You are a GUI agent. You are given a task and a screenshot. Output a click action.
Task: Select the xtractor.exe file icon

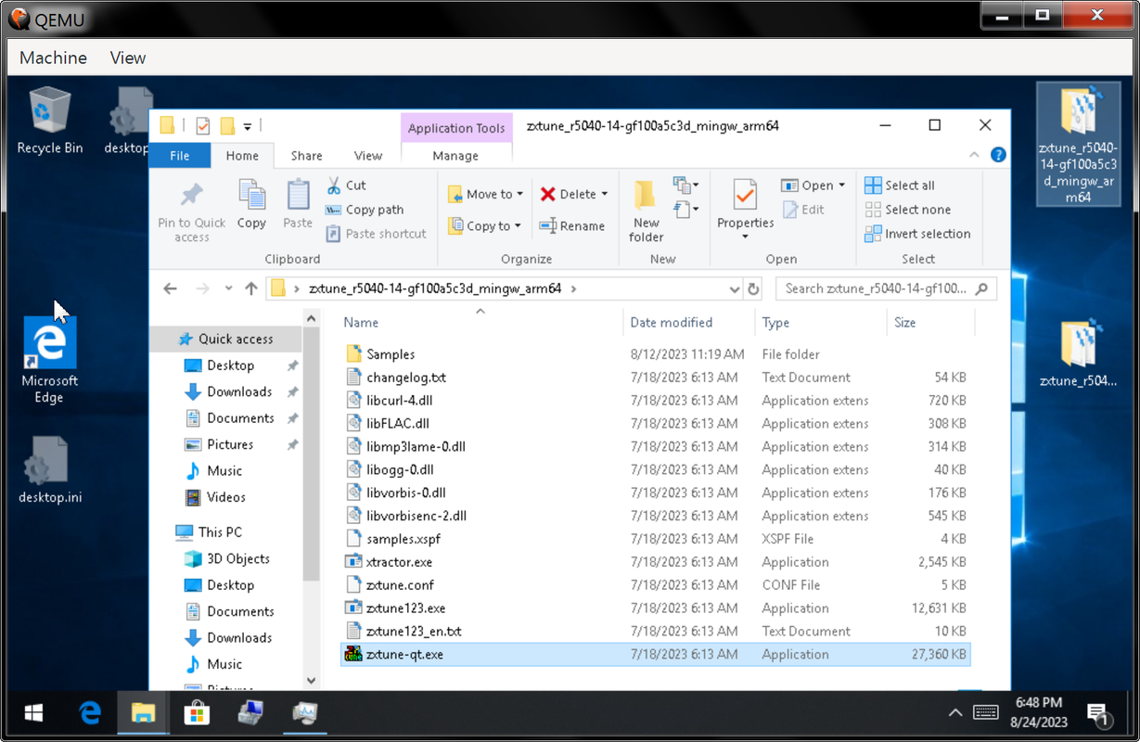(x=352, y=561)
